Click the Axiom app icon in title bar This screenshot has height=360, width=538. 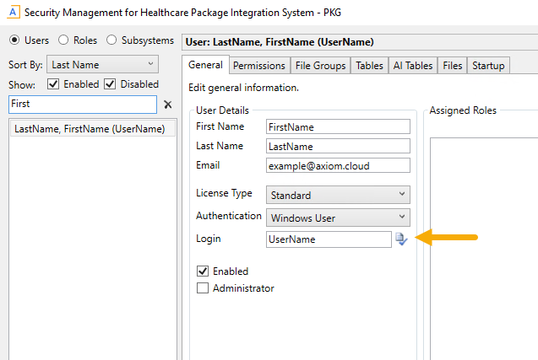click(14, 13)
